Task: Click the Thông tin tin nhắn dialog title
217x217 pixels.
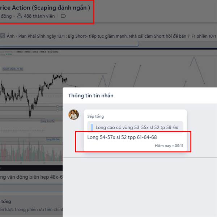Action: click(91, 95)
